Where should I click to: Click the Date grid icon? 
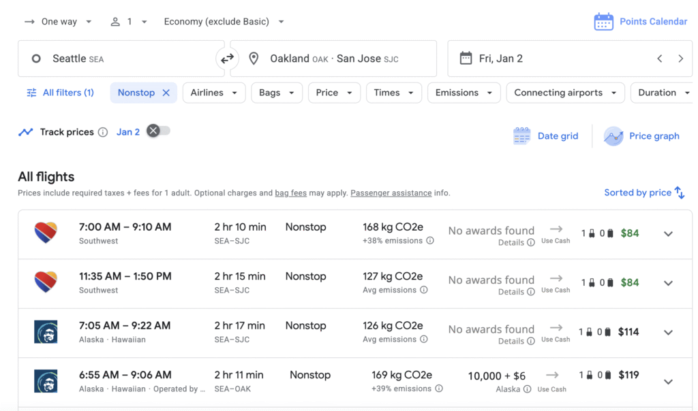[521, 136]
